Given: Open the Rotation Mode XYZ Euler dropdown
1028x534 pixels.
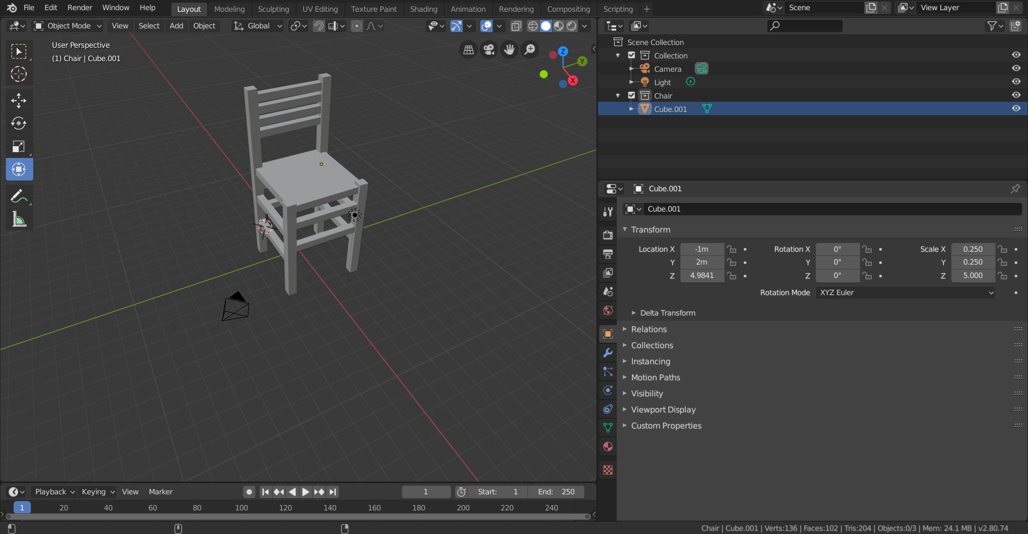Looking at the screenshot, I should (905, 292).
